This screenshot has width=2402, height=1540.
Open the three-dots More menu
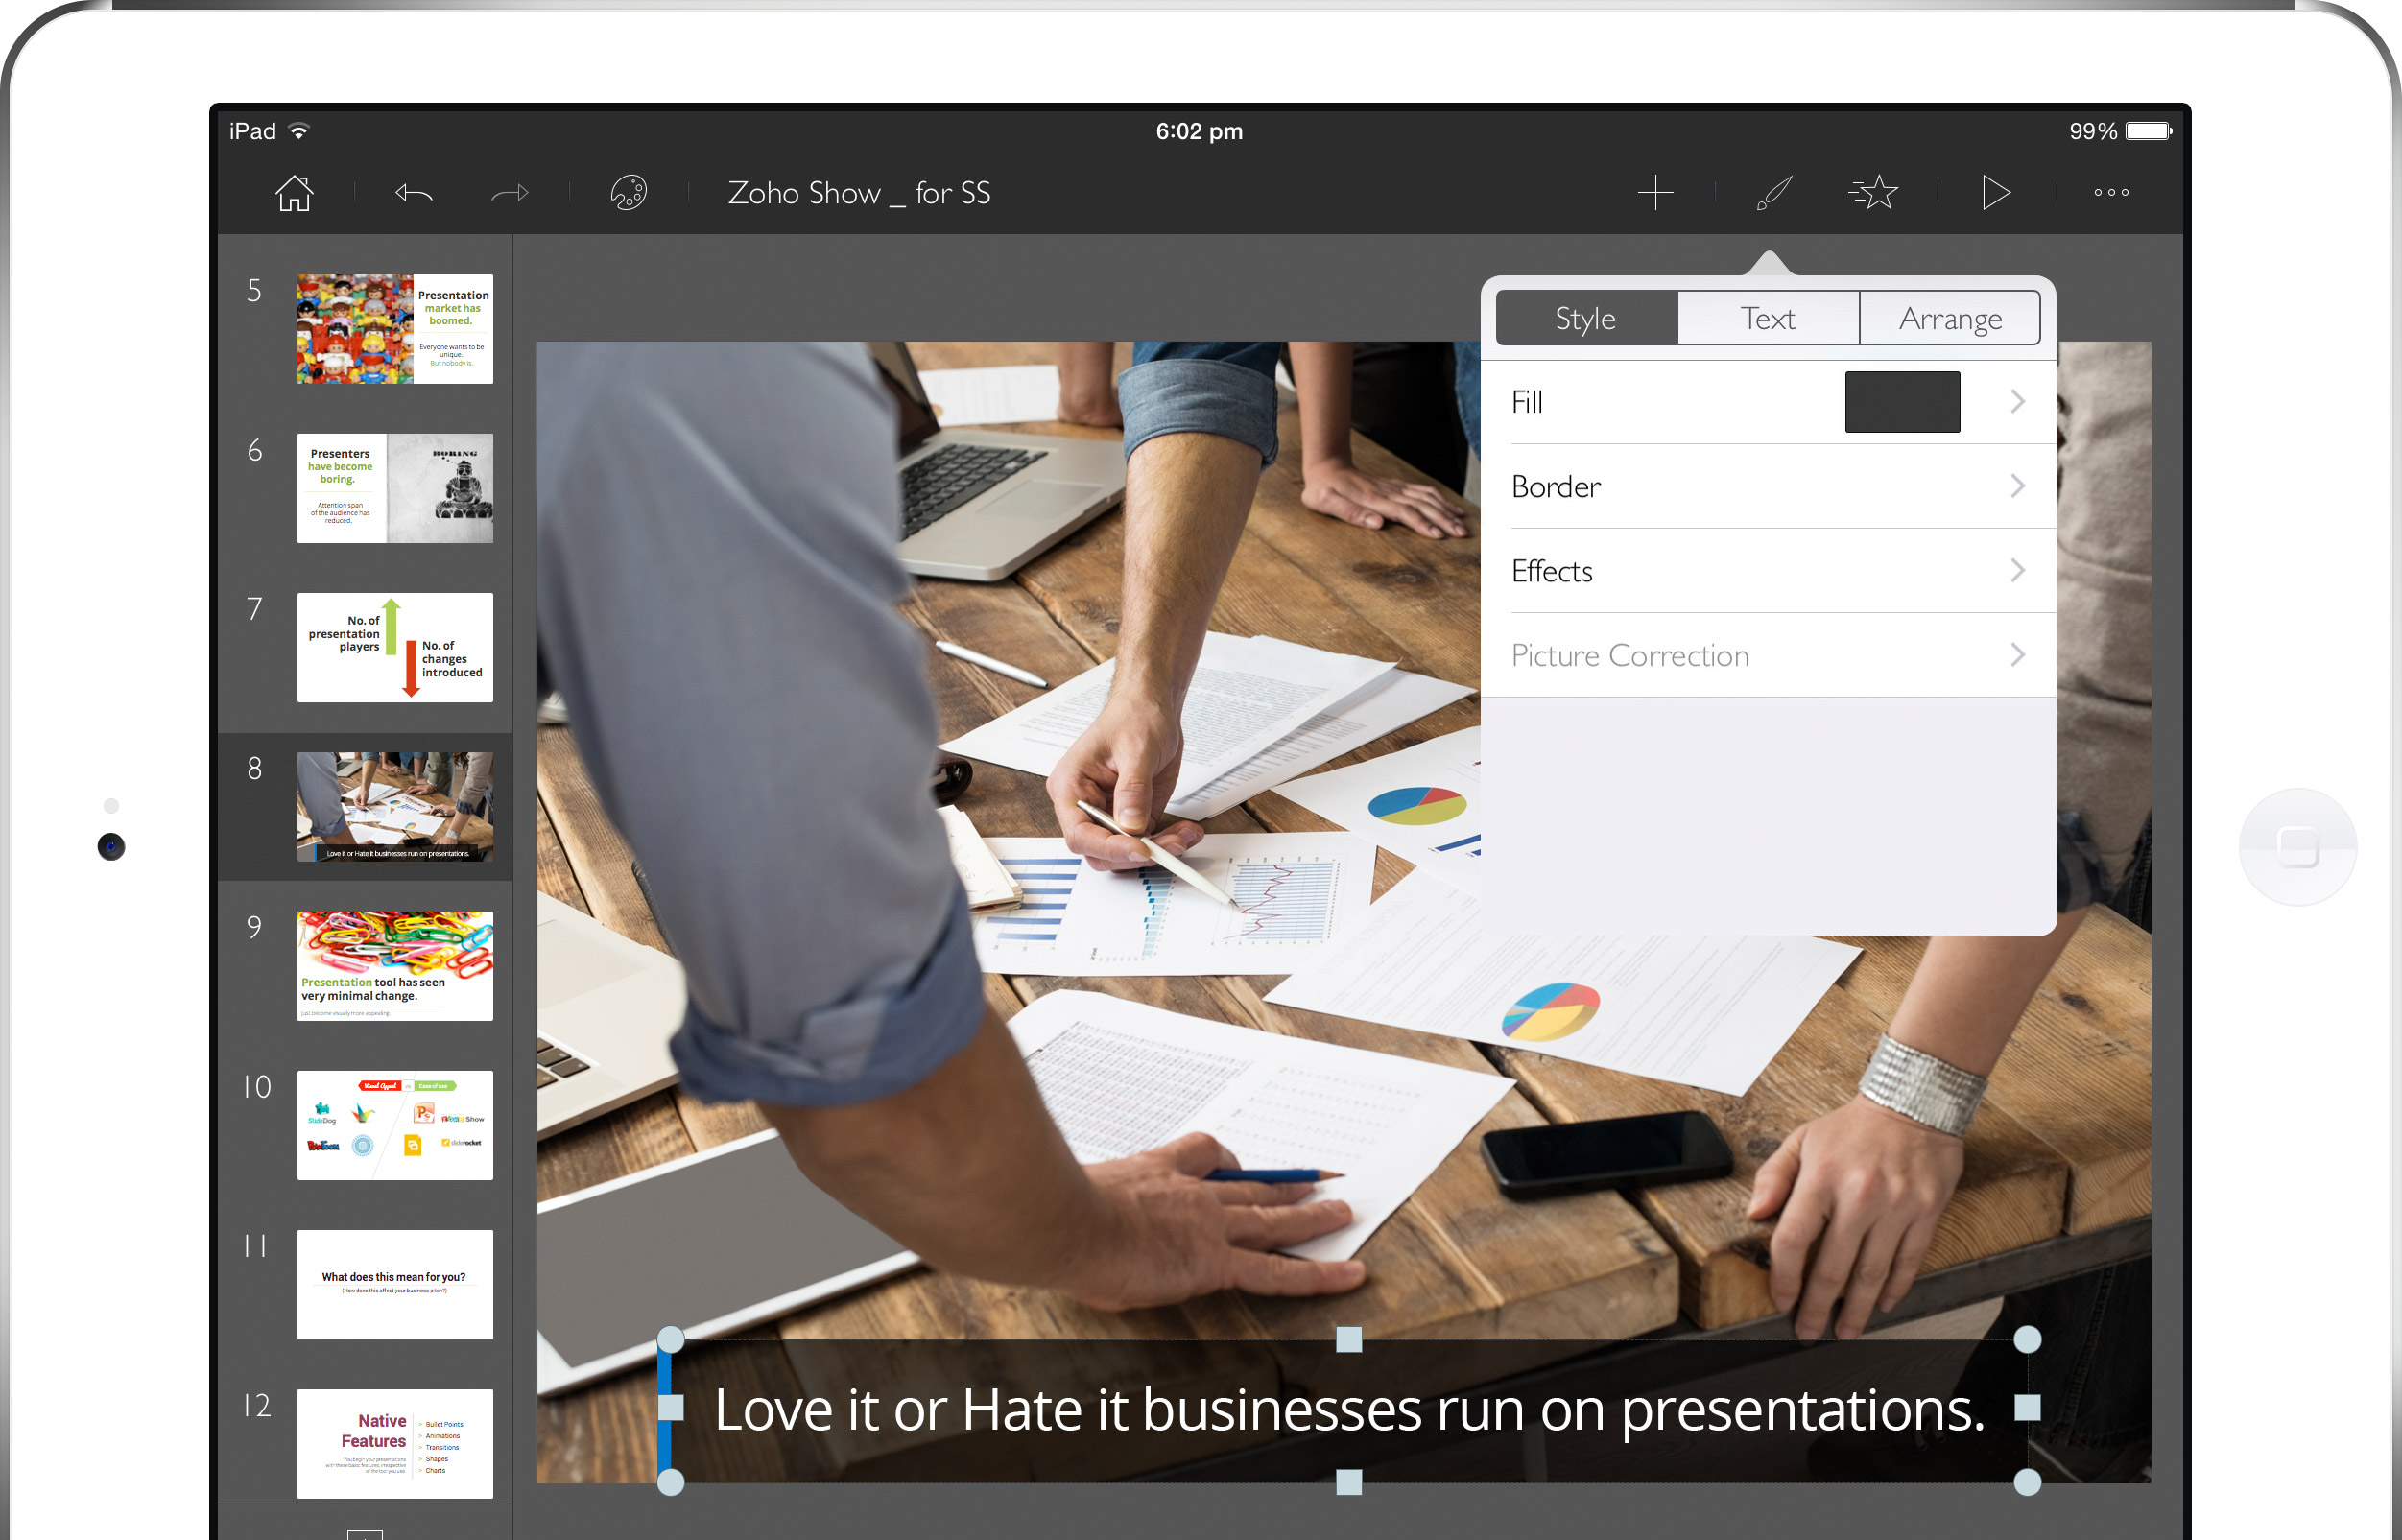click(x=2111, y=192)
